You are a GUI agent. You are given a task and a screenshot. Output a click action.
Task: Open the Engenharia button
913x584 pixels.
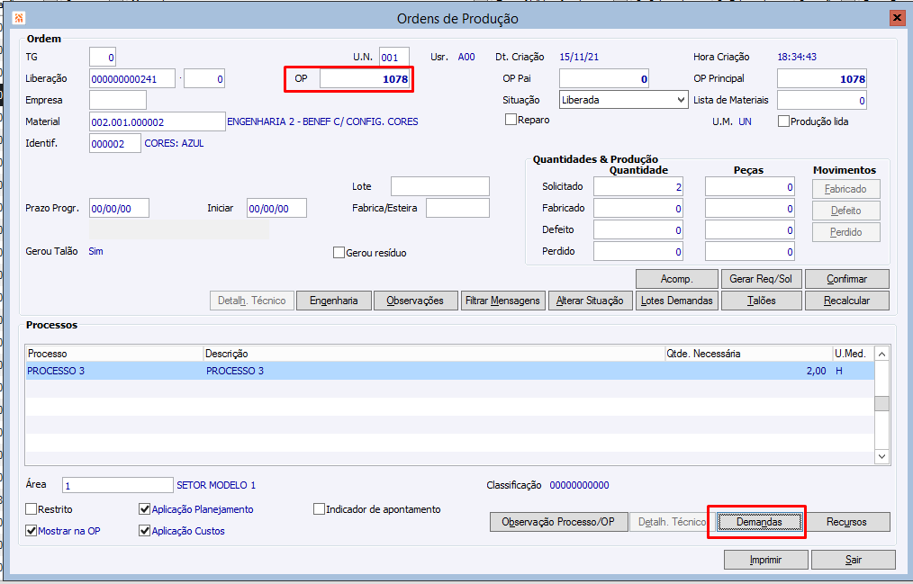coord(334,301)
